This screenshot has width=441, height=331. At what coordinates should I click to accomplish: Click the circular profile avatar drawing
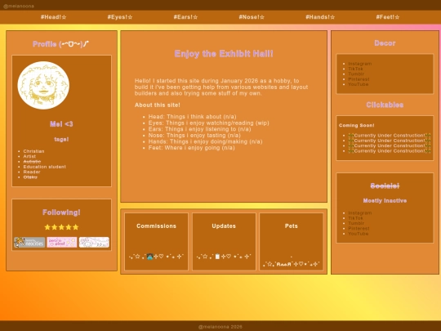pos(43,85)
